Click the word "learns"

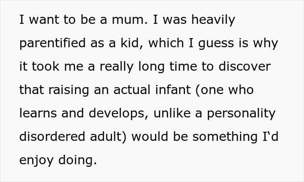38,113
